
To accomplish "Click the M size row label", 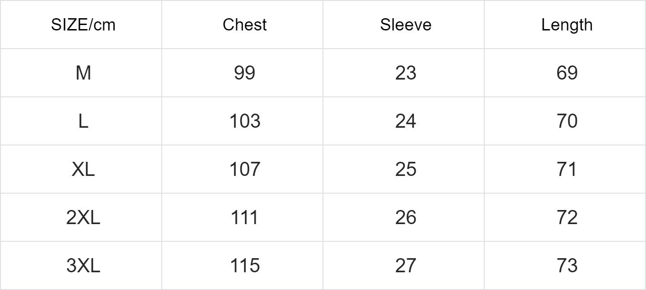I will point(83,73).
